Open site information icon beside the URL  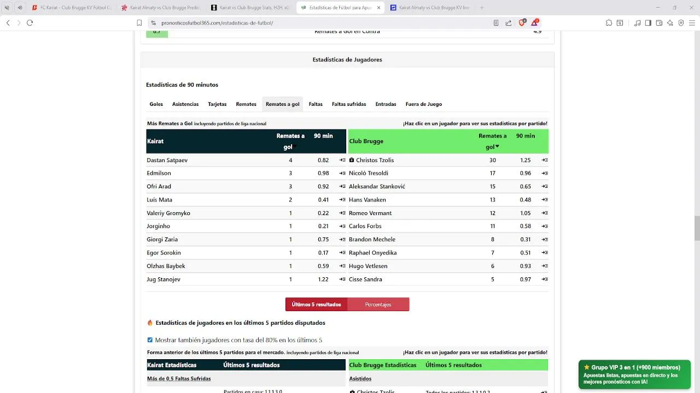click(x=154, y=23)
